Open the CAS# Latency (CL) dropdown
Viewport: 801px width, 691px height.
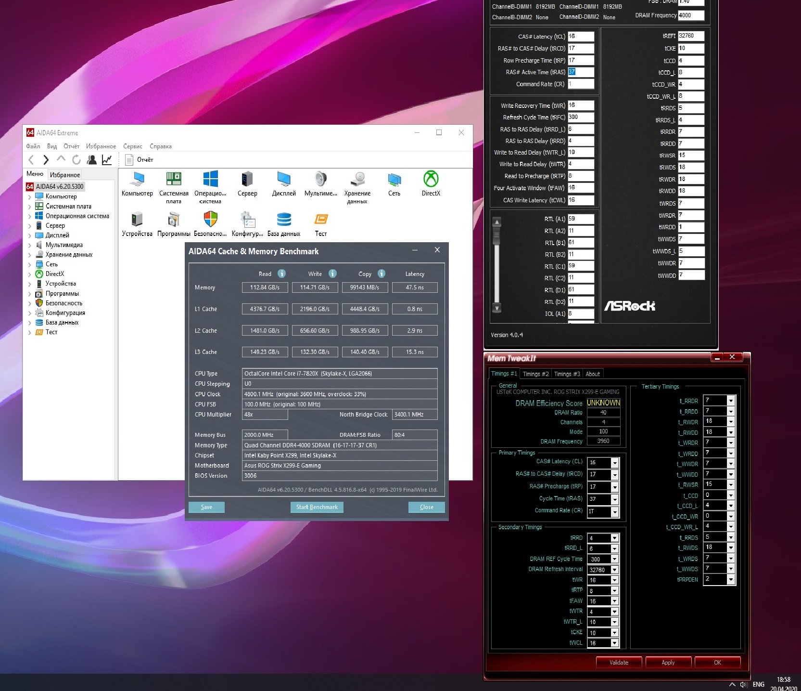[614, 463]
